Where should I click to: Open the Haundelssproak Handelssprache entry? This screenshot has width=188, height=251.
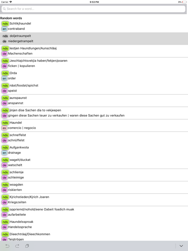[x=94, y=225]
